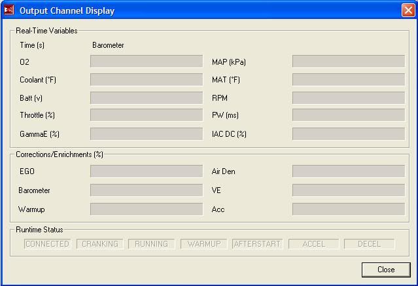Viewport: 418px width, 286px height.
Task: Click the PW (ms) value field
Action: coord(349,115)
